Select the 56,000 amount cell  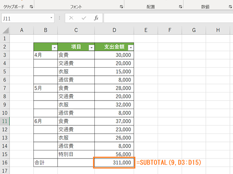point(114,154)
